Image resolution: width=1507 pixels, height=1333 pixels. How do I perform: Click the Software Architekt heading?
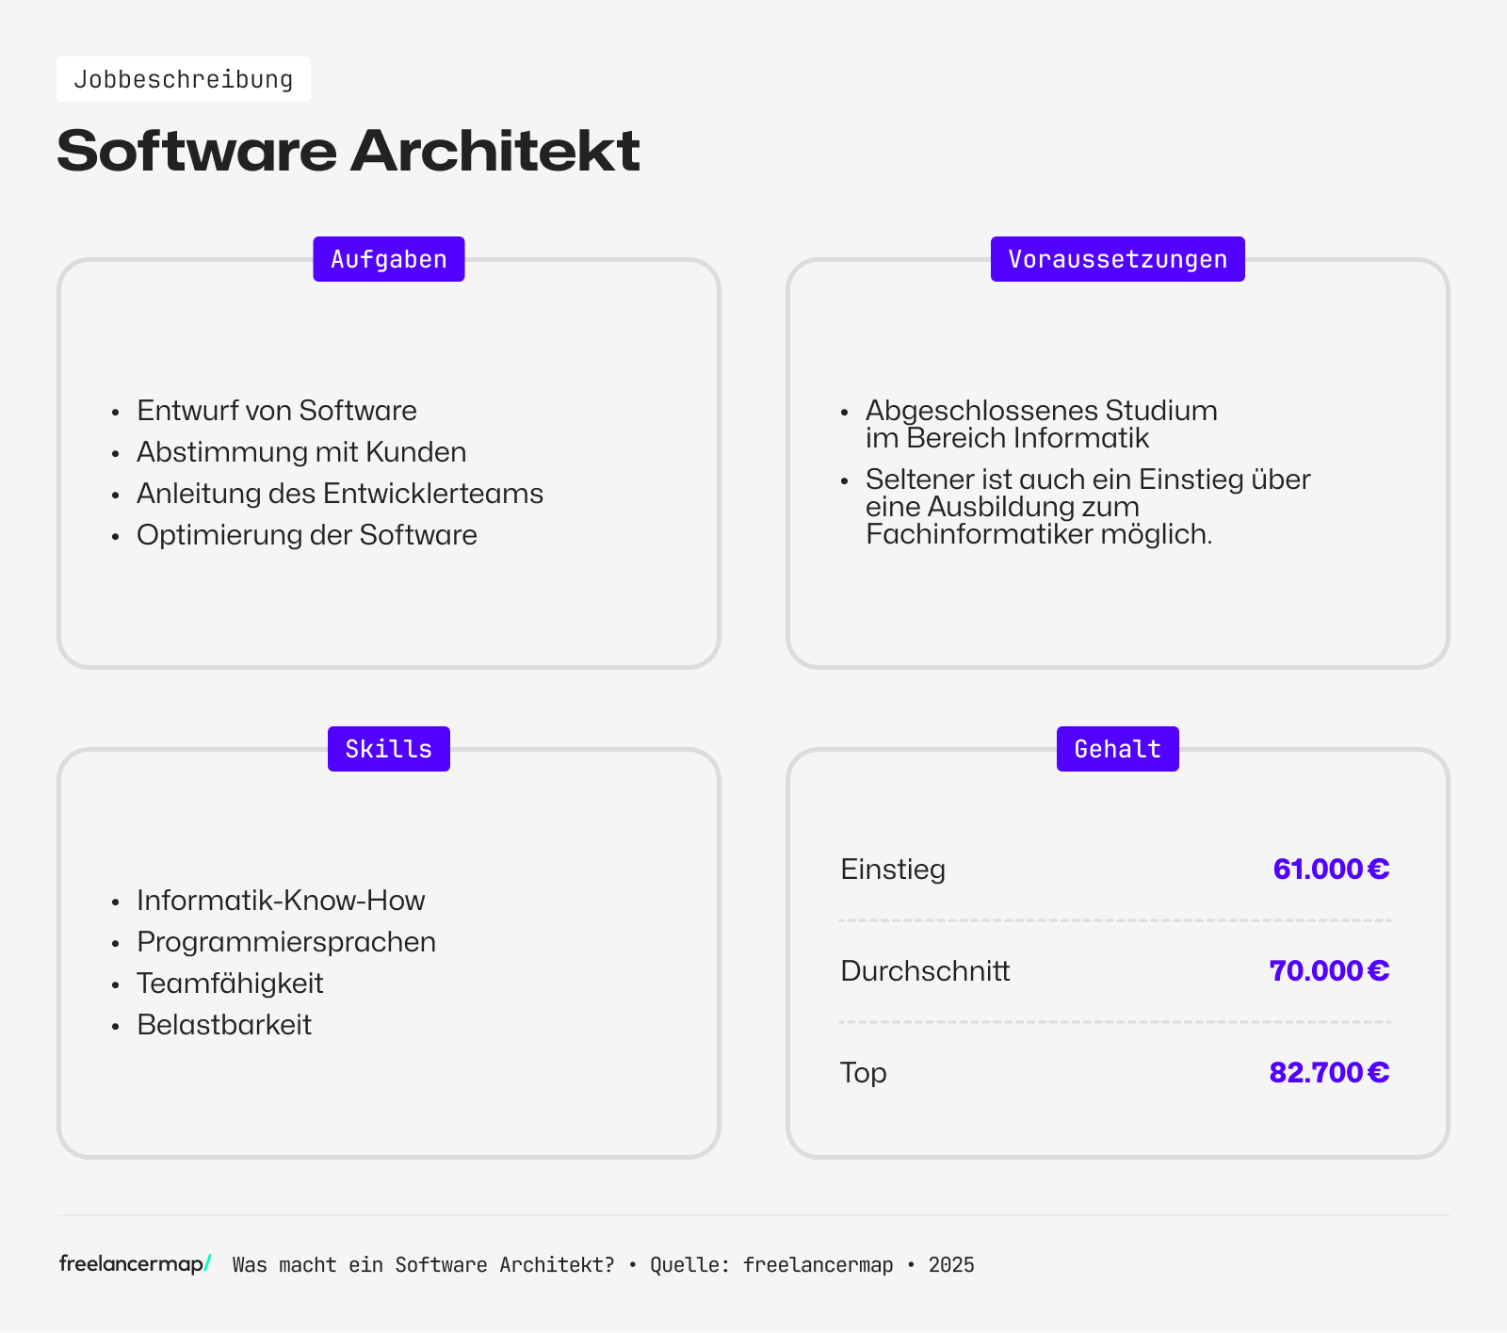coord(348,151)
